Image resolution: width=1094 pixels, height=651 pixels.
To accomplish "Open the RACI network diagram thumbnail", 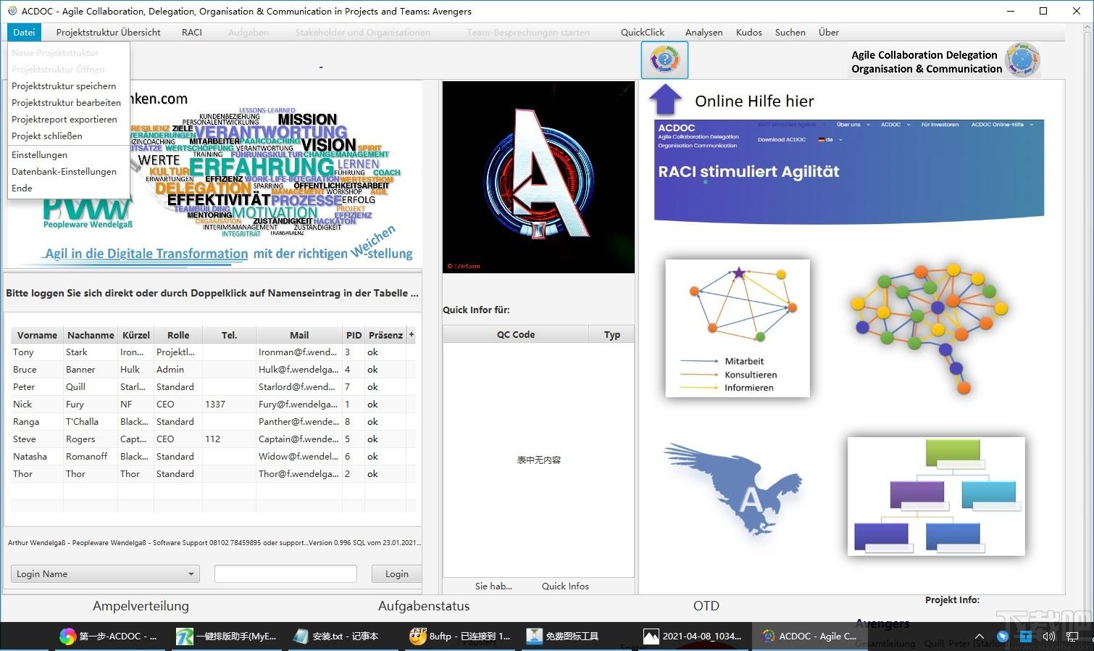I will tap(738, 328).
